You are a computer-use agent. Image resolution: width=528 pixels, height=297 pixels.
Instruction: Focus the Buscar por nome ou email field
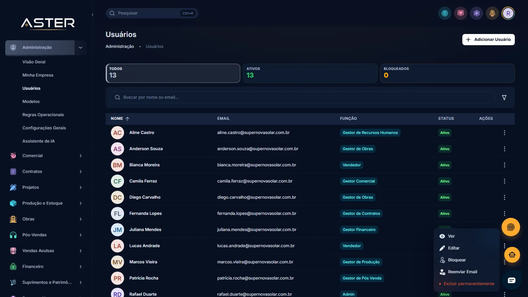[302, 97]
